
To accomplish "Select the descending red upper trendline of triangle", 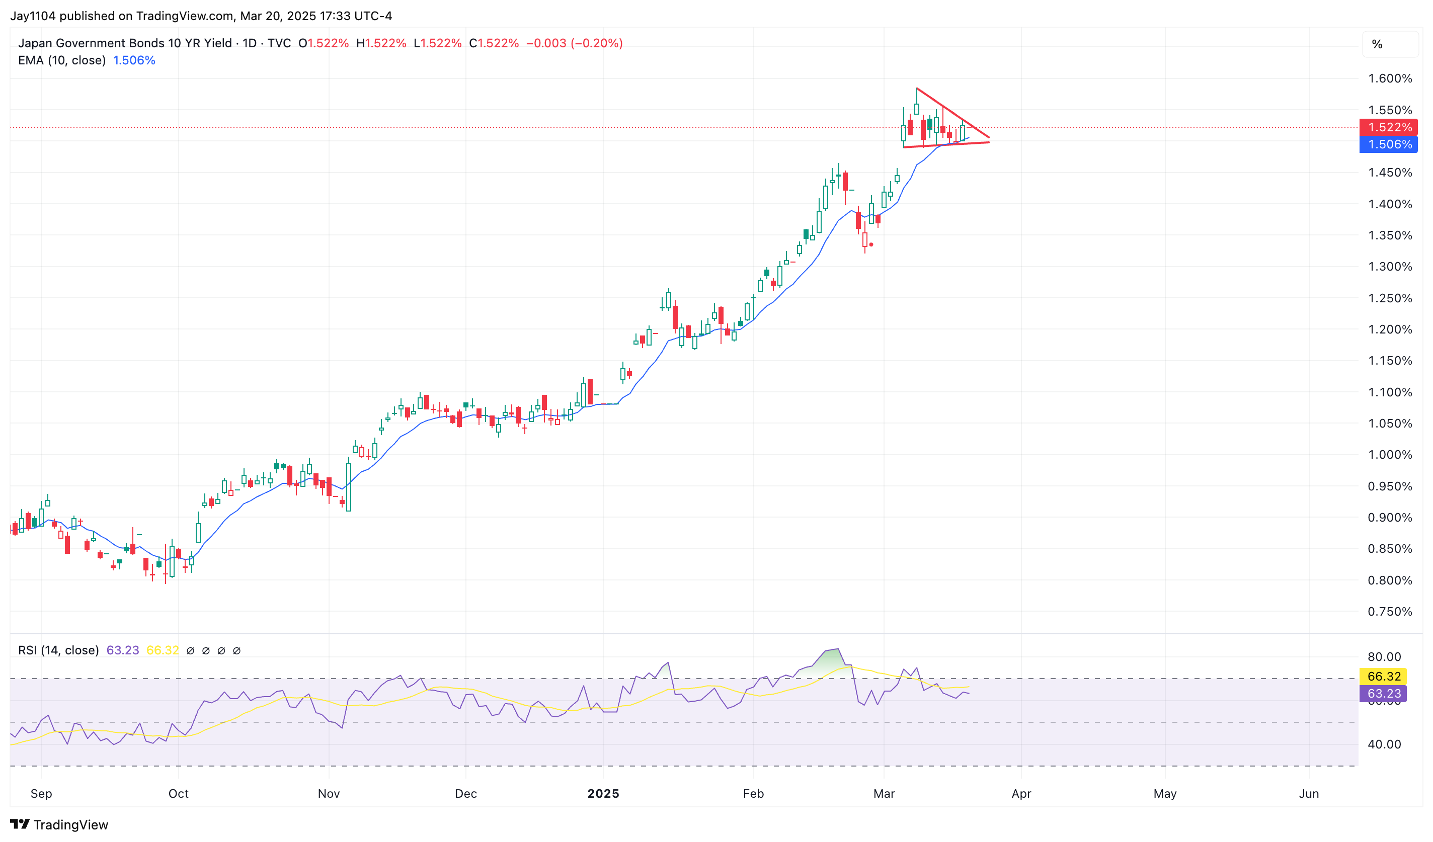I will click(x=953, y=113).
